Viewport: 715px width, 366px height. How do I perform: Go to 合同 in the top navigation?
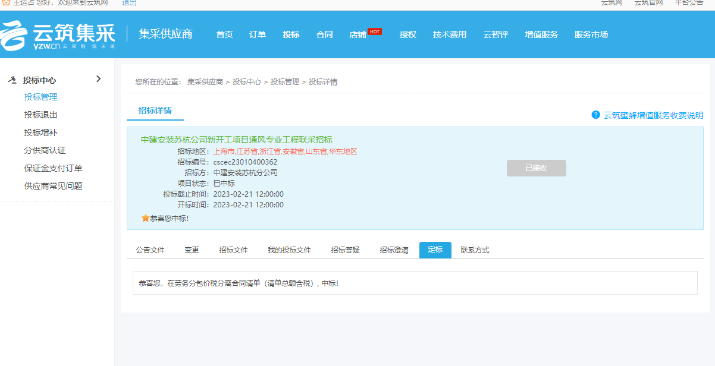324,34
